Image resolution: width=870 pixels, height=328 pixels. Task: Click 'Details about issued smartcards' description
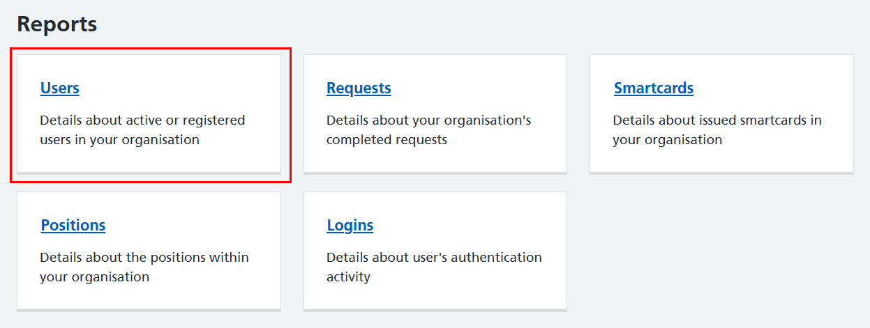pyautogui.click(x=717, y=130)
